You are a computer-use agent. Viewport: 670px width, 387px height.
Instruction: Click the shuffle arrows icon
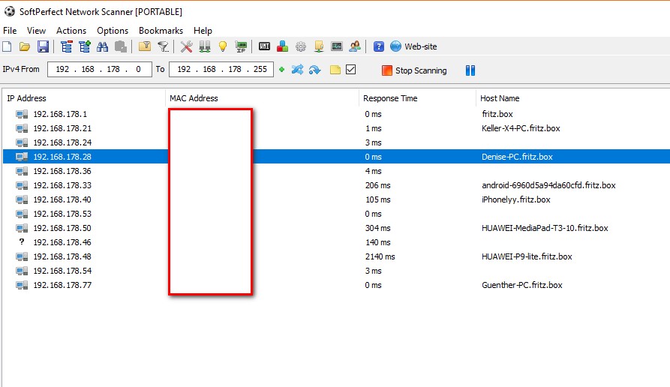coord(298,70)
